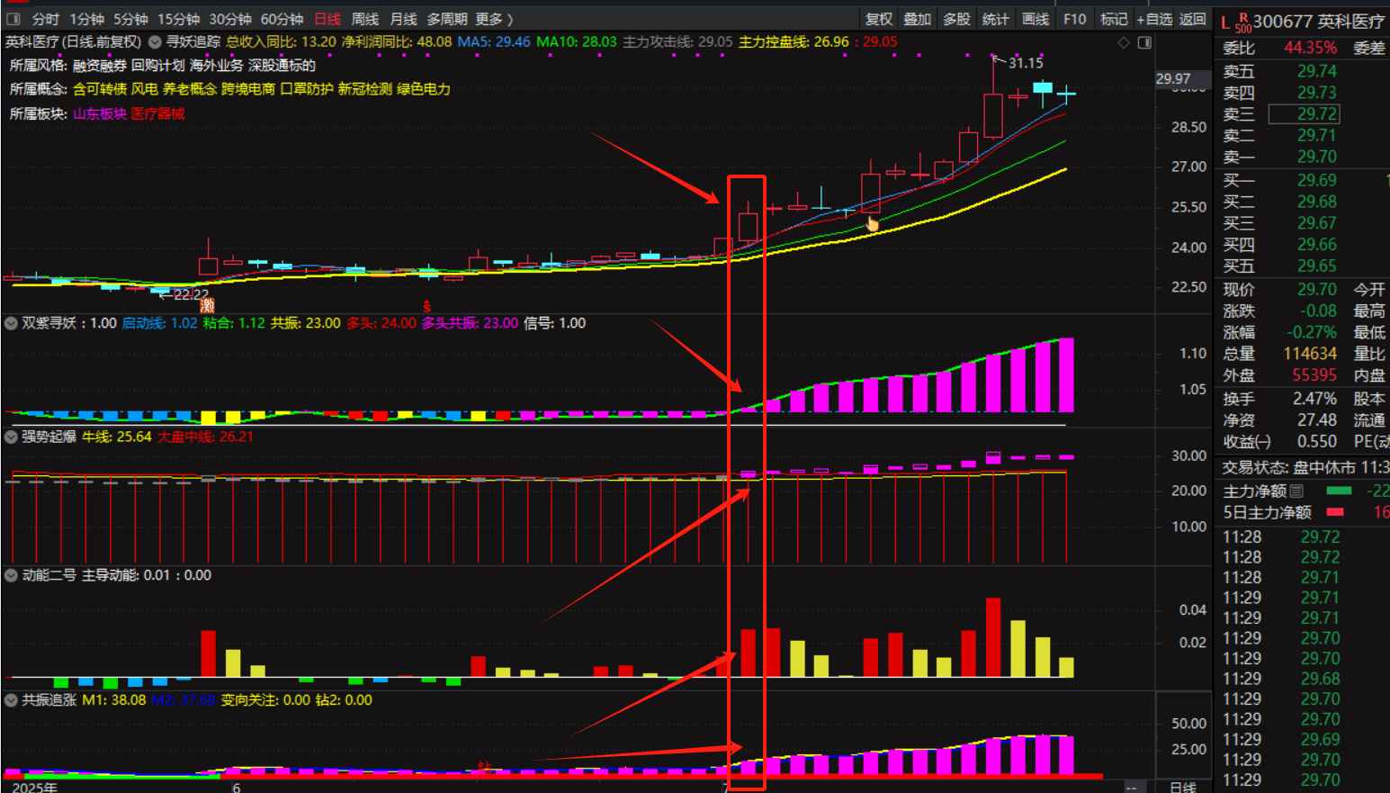Open the 寻妖追踪 main indicator dropdown

(x=155, y=42)
